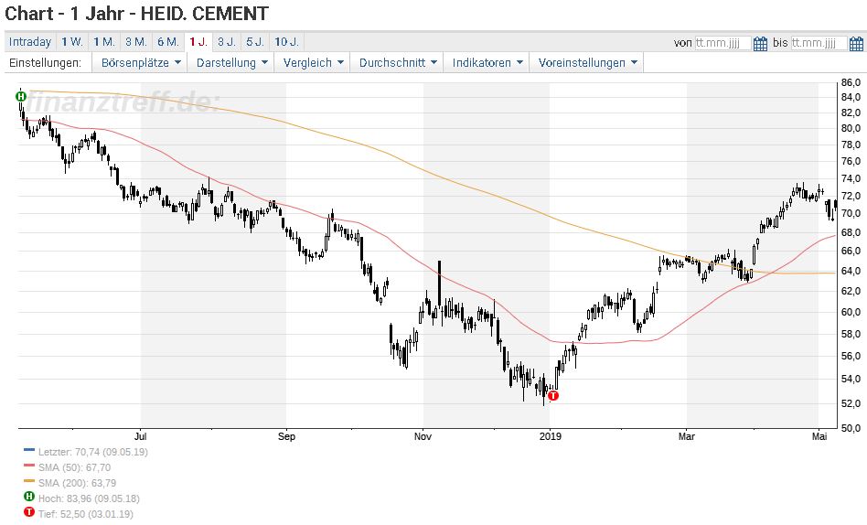
Task: Click the '50,0' y-axis price label
Action: click(x=851, y=428)
